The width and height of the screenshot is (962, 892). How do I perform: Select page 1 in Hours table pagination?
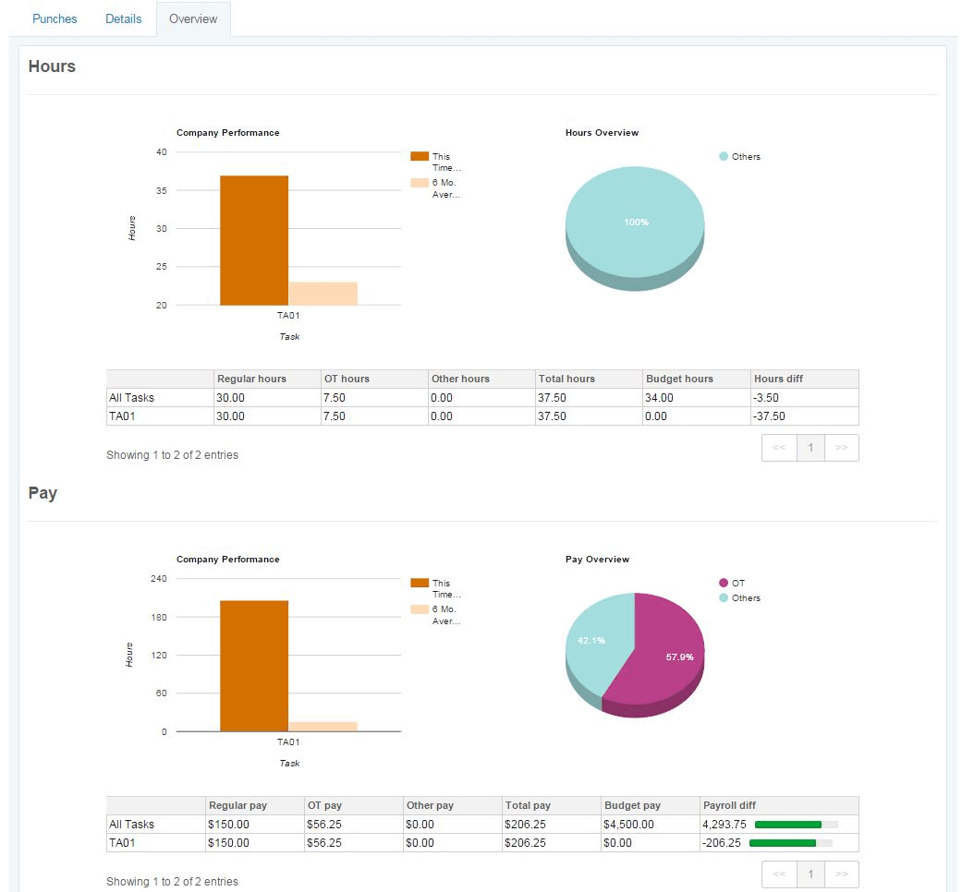pyautogui.click(x=810, y=448)
